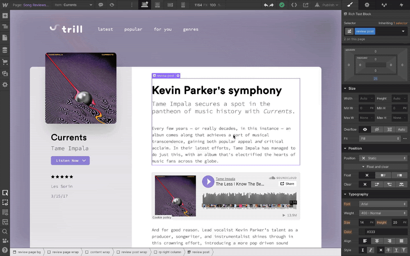The width and height of the screenshot is (410, 256).
Task: Open the code export brackets icon
Action: click(294, 5)
